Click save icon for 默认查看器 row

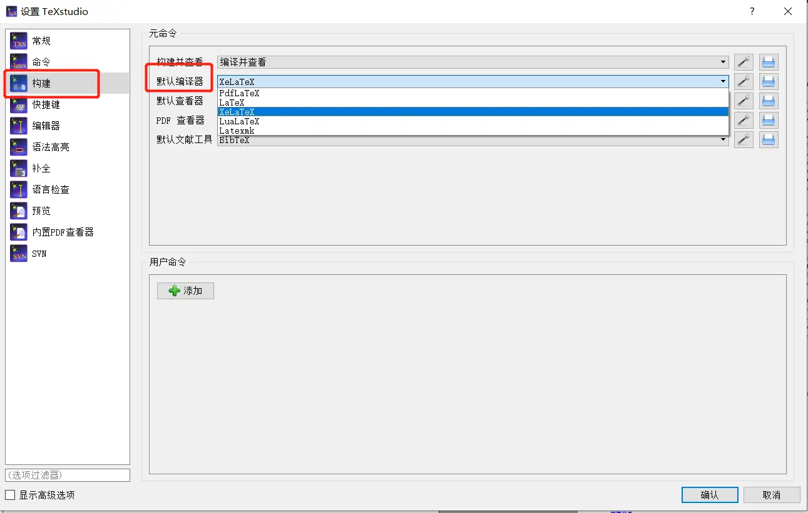click(x=769, y=101)
